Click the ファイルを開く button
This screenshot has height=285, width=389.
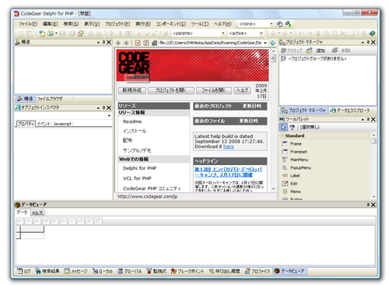click(x=214, y=90)
